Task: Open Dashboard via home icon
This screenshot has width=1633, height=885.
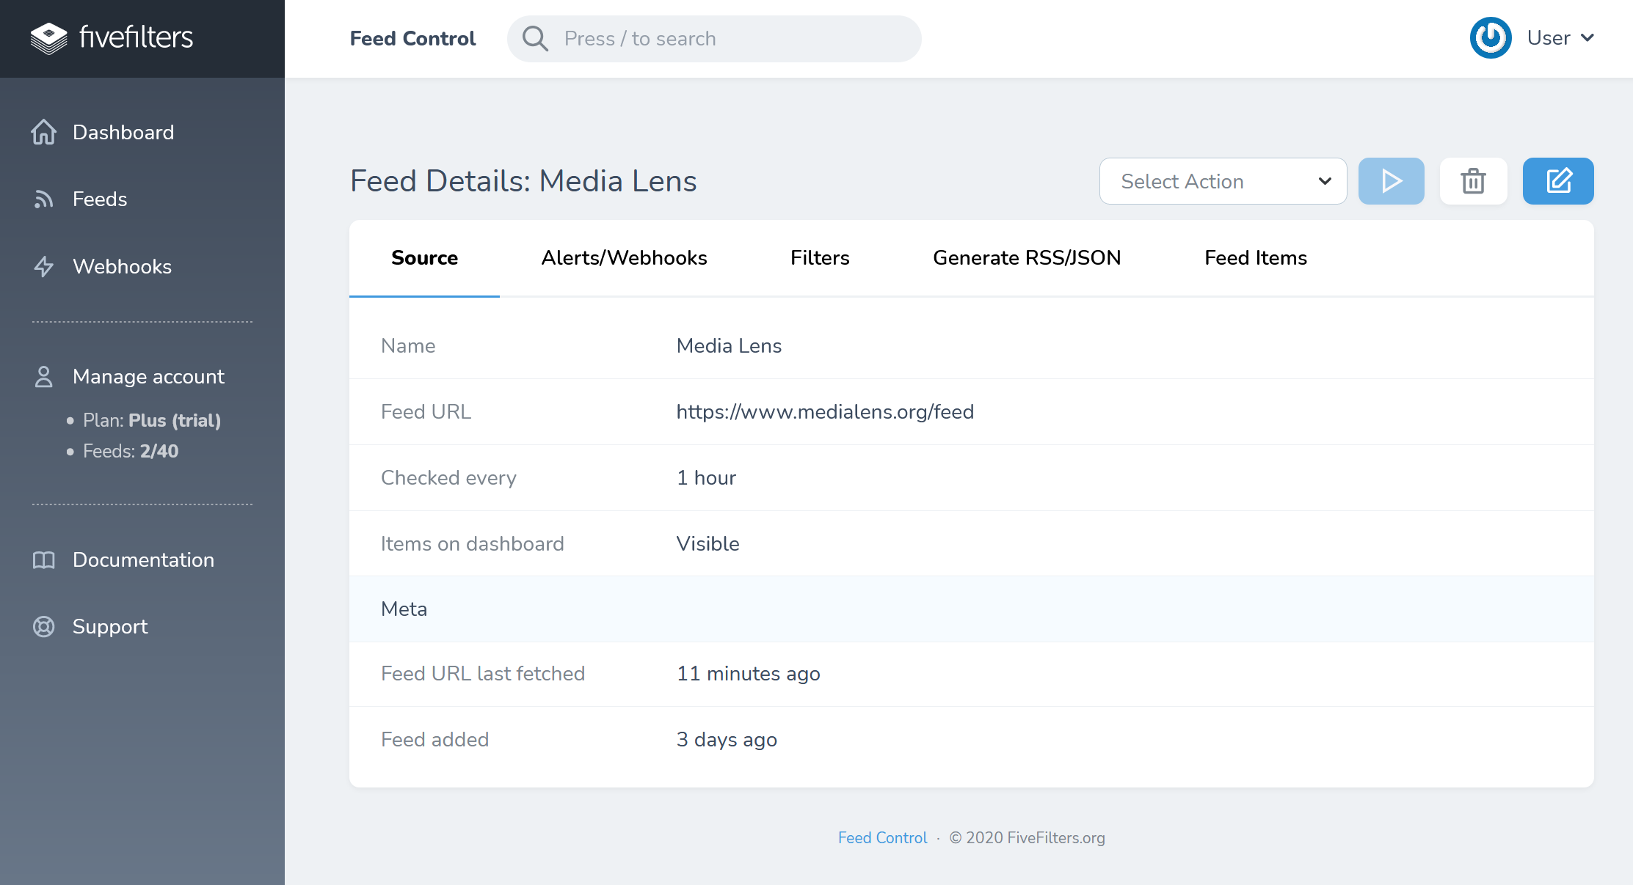Action: pyautogui.click(x=44, y=133)
